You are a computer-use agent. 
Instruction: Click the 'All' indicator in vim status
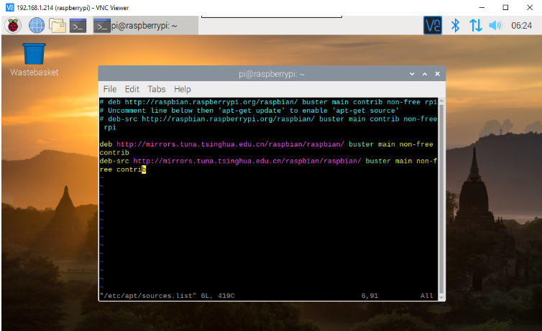click(x=426, y=296)
